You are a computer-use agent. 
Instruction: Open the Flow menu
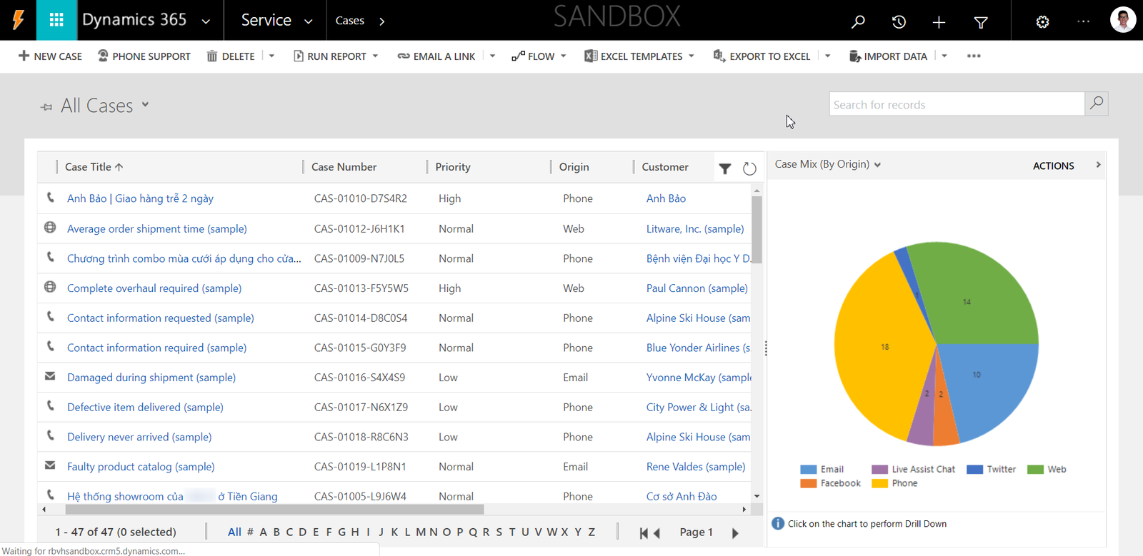pyautogui.click(x=539, y=56)
